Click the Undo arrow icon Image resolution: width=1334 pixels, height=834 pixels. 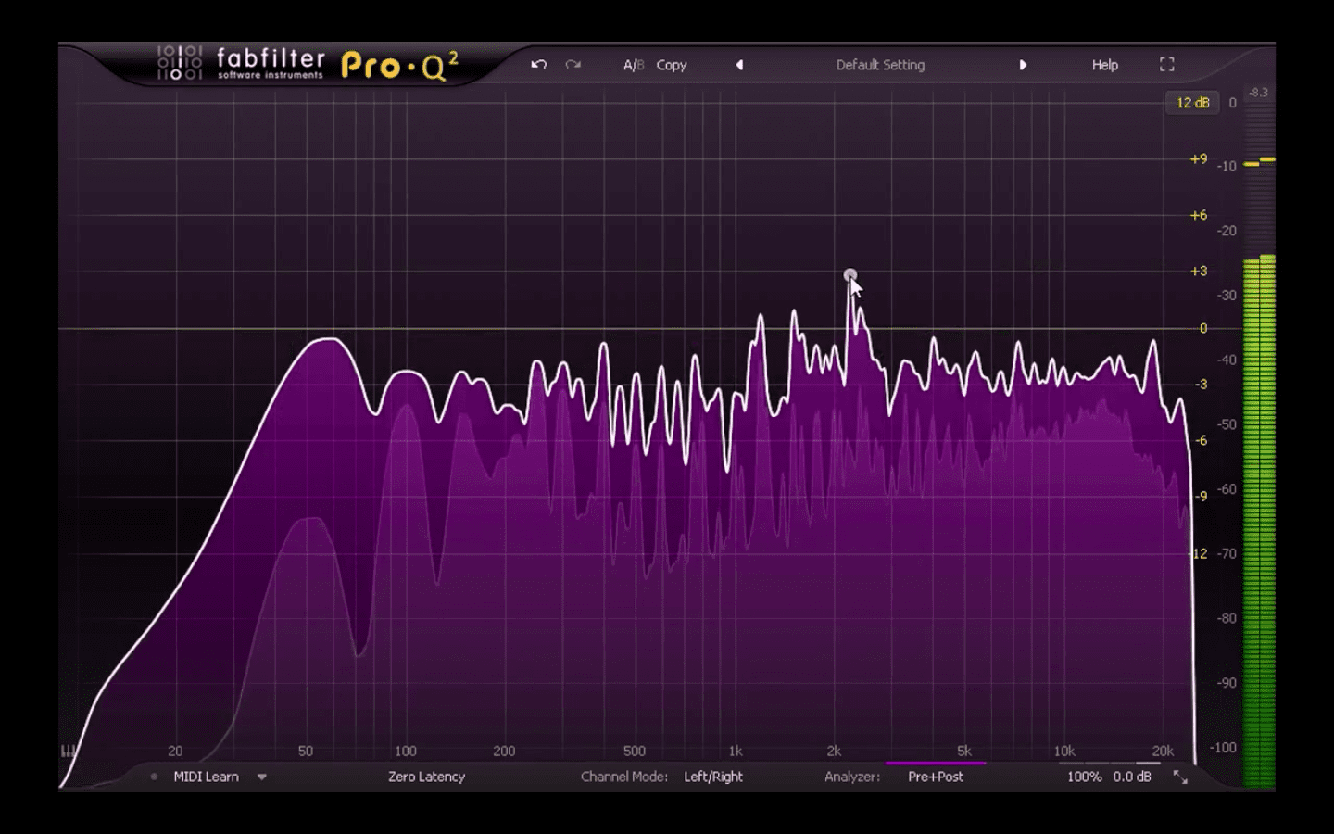pyautogui.click(x=539, y=65)
